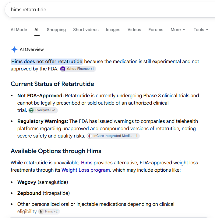215x218 pixels.
Task: Click the +1 beside InCare Integrated Medi
Action: 136,136
